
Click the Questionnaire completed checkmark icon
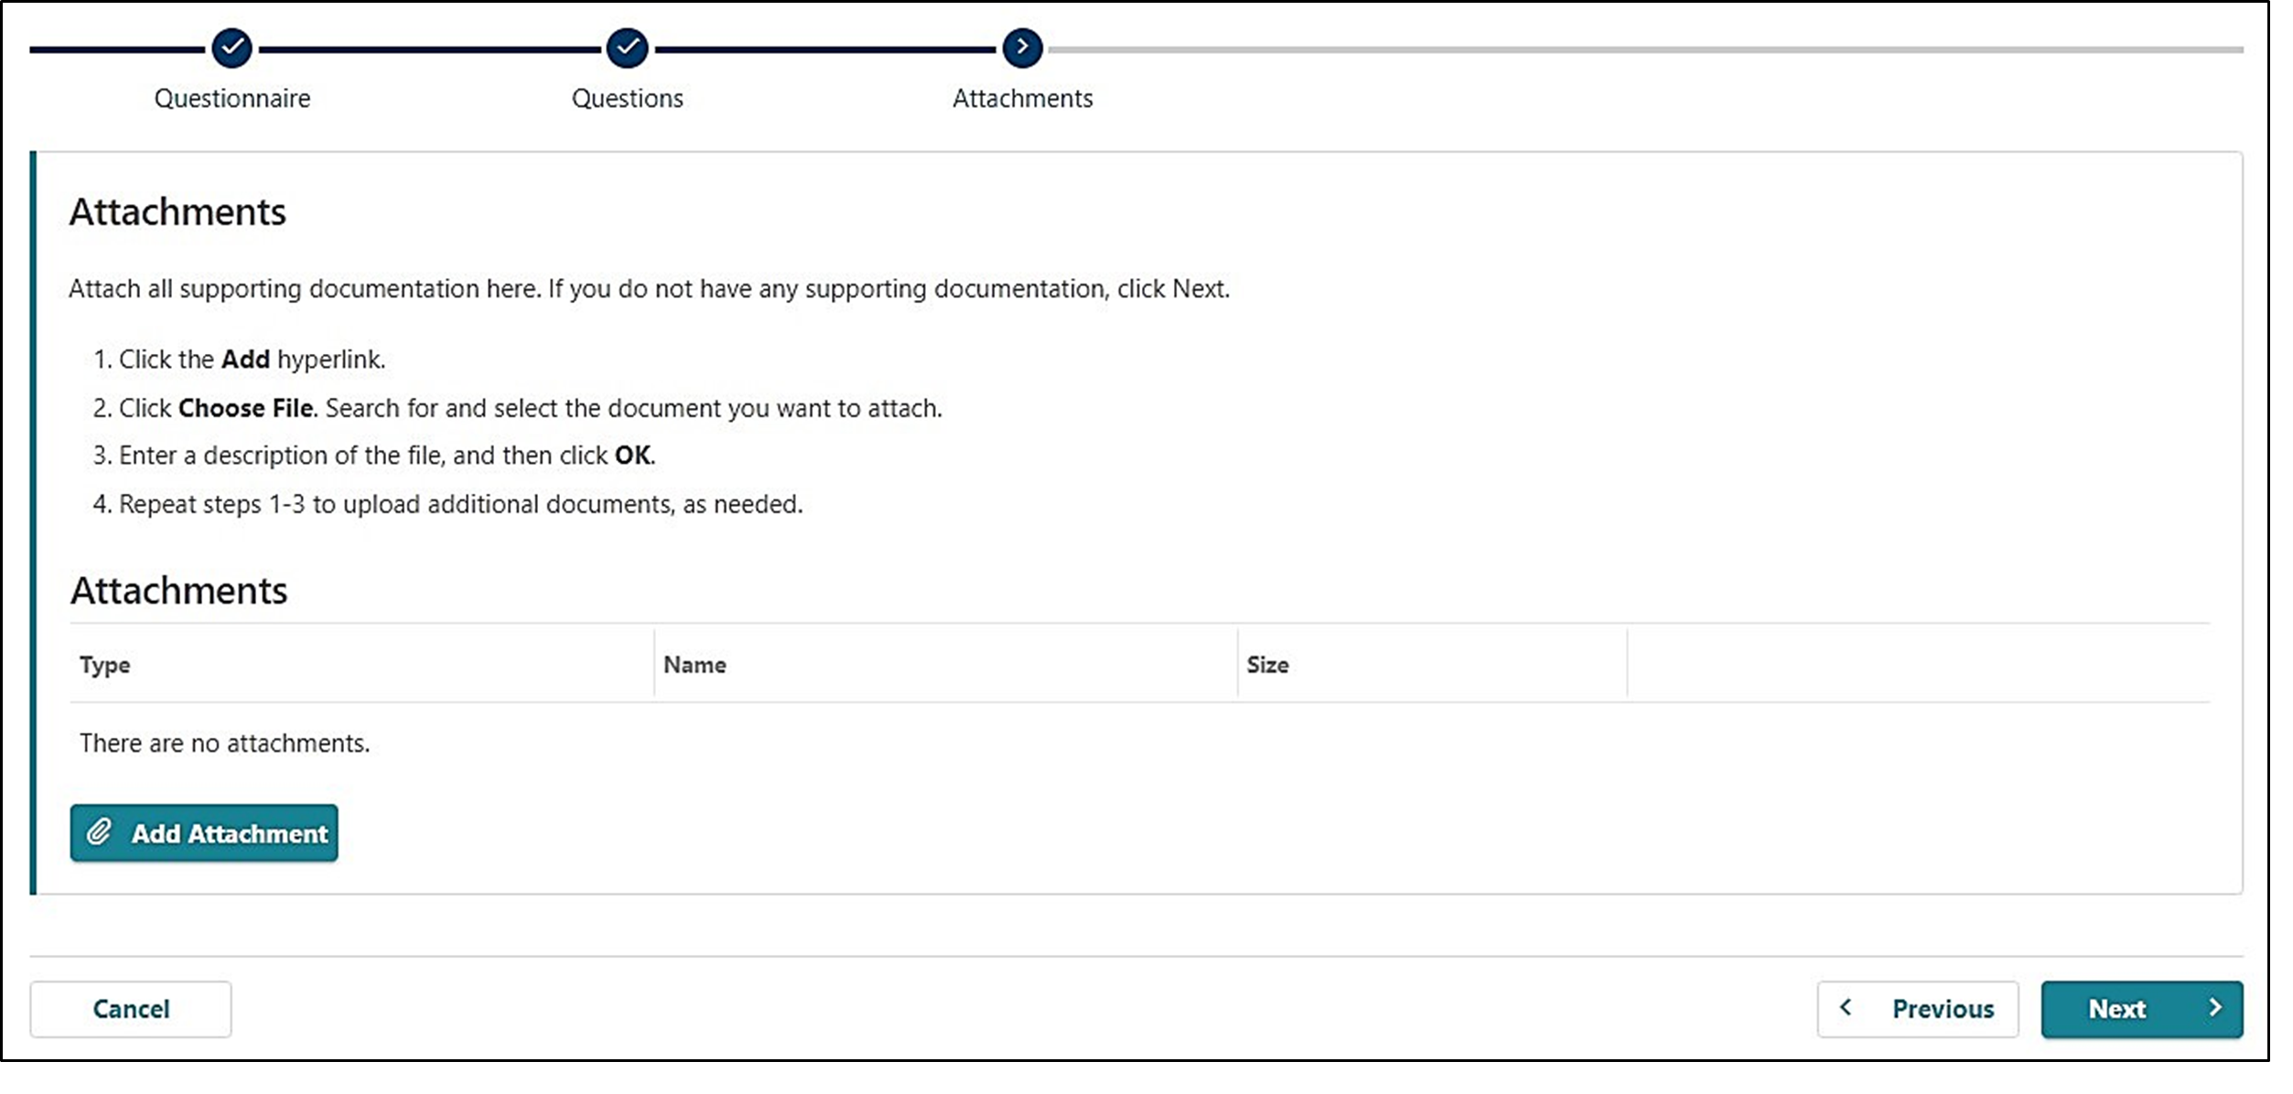231,48
